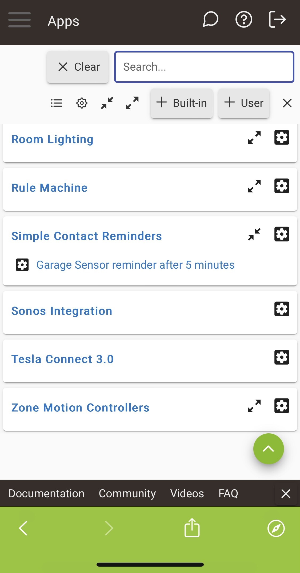Open the Community footer tab
This screenshot has width=300, height=573.
point(127,494)
